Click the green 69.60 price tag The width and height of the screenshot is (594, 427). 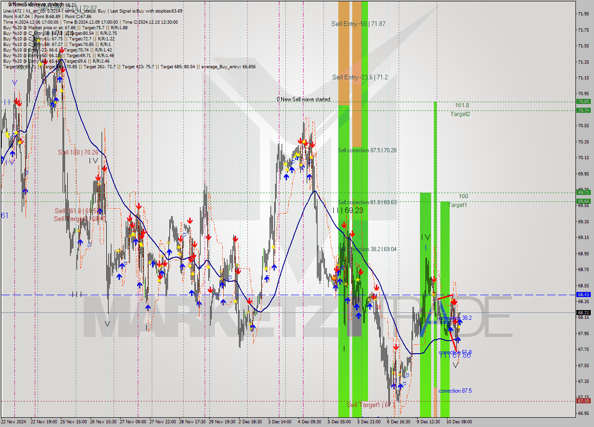(x=583, y=201)
